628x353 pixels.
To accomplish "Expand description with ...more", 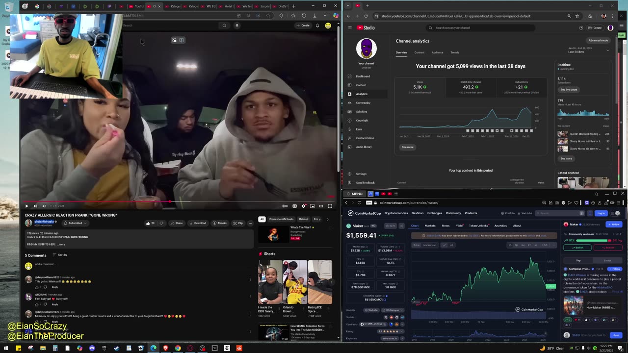I will (x=61, y=244).
